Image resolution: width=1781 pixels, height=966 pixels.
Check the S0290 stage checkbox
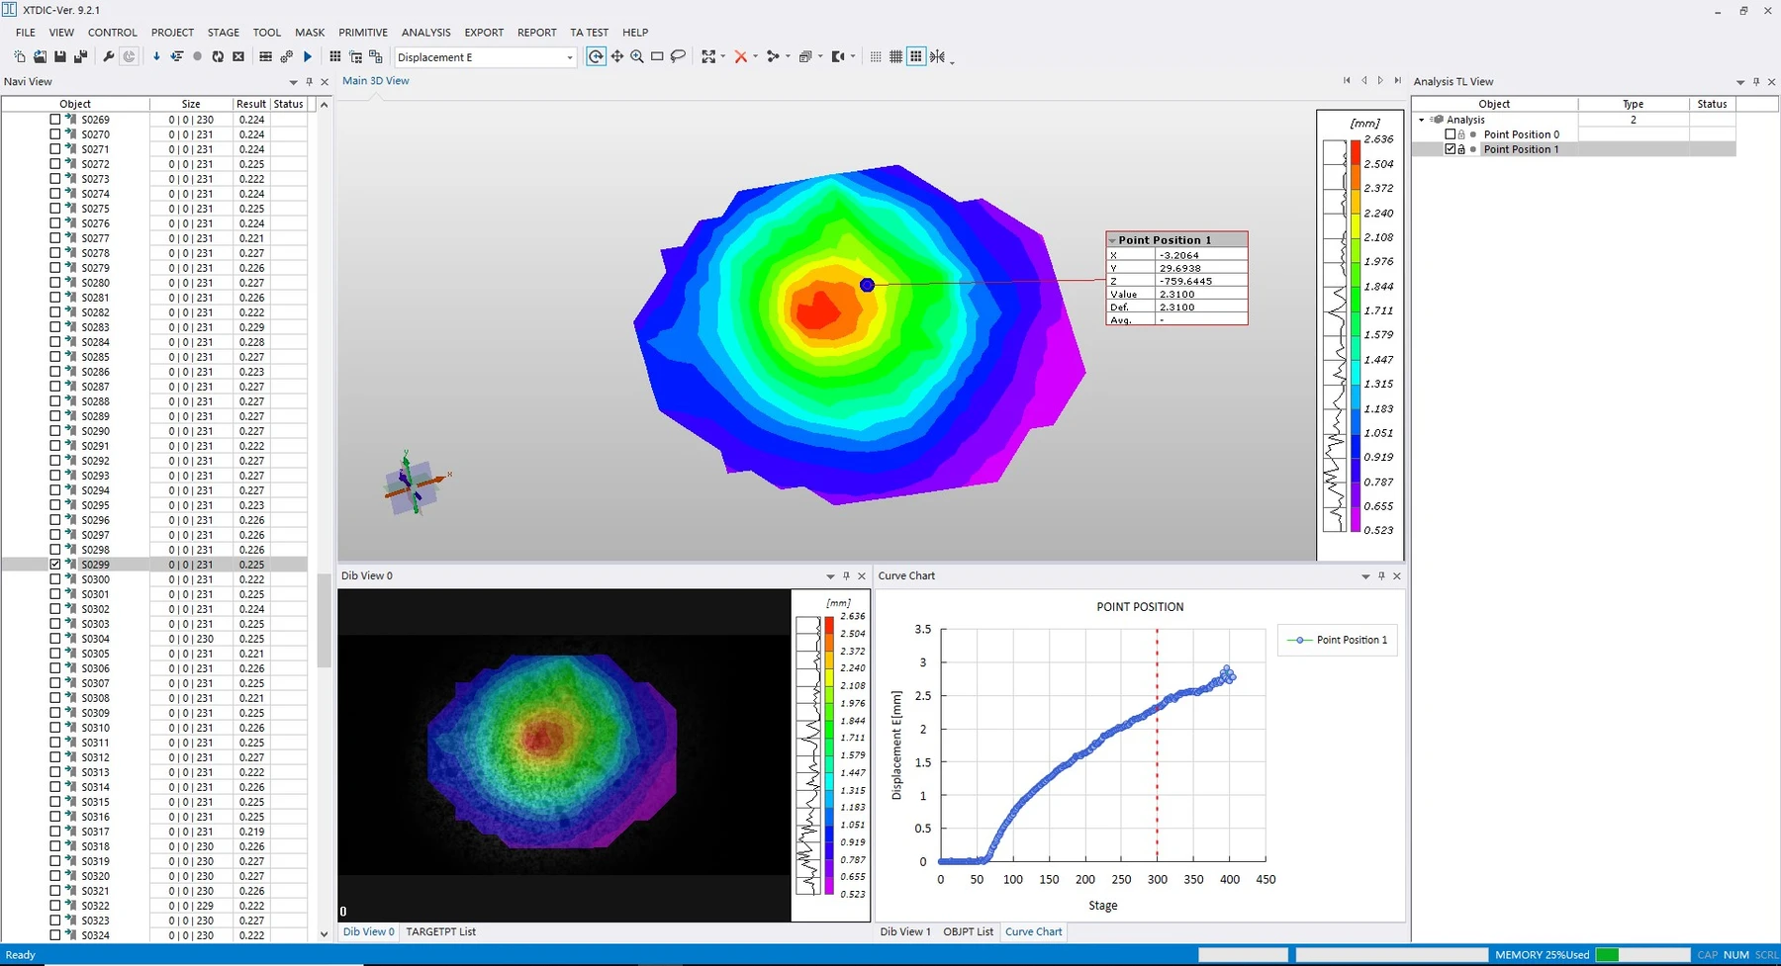55,430
